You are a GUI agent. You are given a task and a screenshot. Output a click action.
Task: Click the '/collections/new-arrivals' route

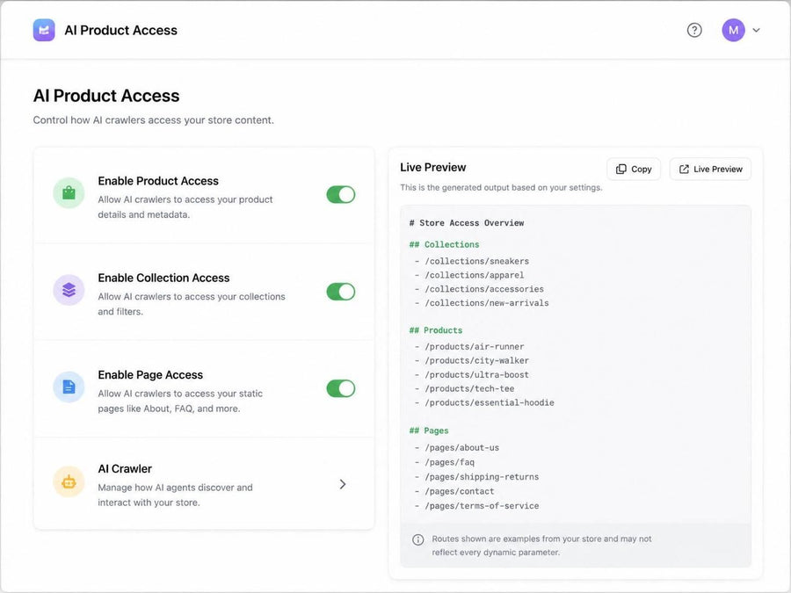487,303
